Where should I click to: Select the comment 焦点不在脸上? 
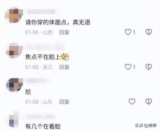pos(47,57)
